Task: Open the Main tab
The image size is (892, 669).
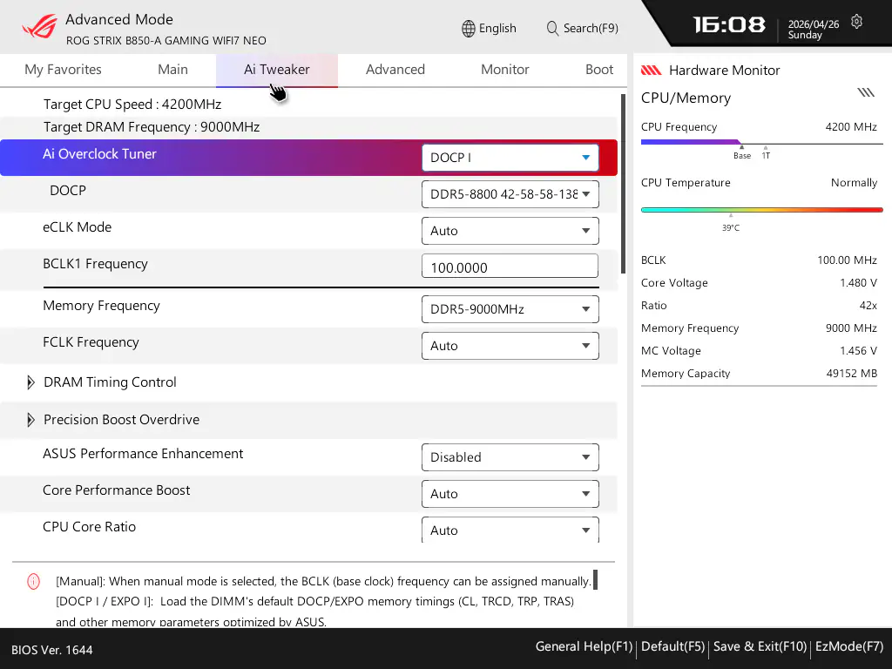Action: [x=173, y=70]
